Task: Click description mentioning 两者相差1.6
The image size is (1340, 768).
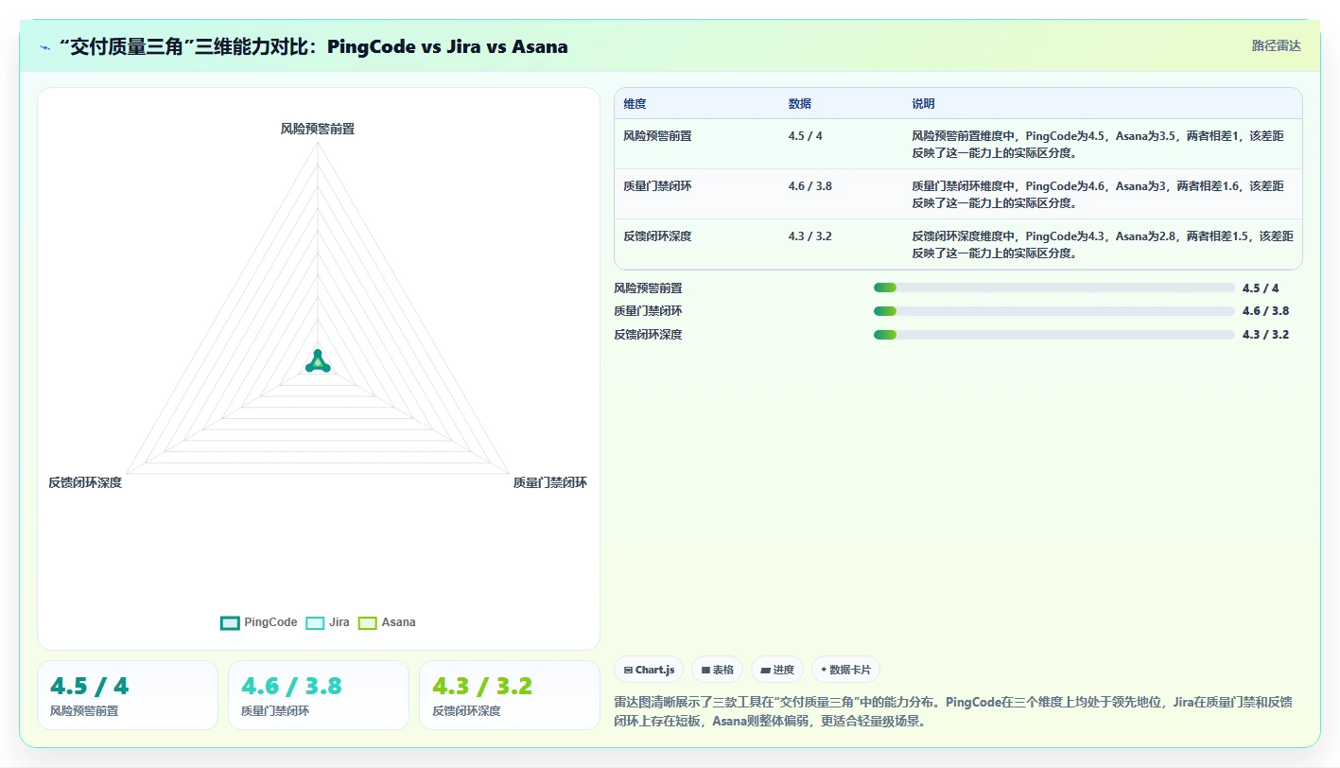Action: click(1102, 194)
